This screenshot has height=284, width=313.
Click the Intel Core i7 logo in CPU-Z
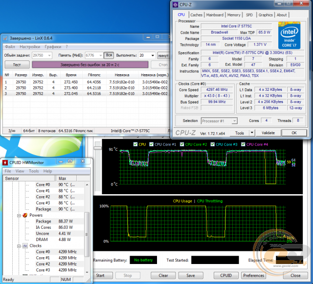click(x=289, y=36)
